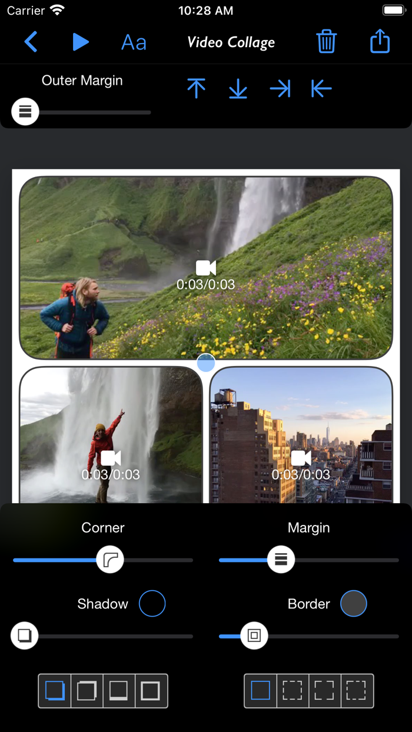Viewport: 412px width, 732px height.
Task: Tap the Video Collage title
Action: click(231, 43)
